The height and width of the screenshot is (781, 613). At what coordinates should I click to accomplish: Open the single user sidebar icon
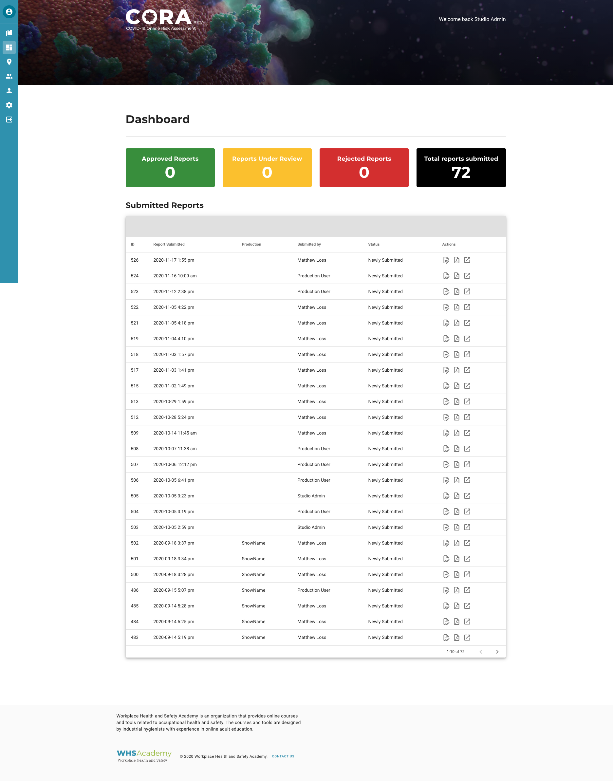(x=9, y=91)
